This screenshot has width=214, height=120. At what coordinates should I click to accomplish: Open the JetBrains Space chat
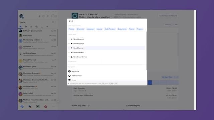click(37, 54)
